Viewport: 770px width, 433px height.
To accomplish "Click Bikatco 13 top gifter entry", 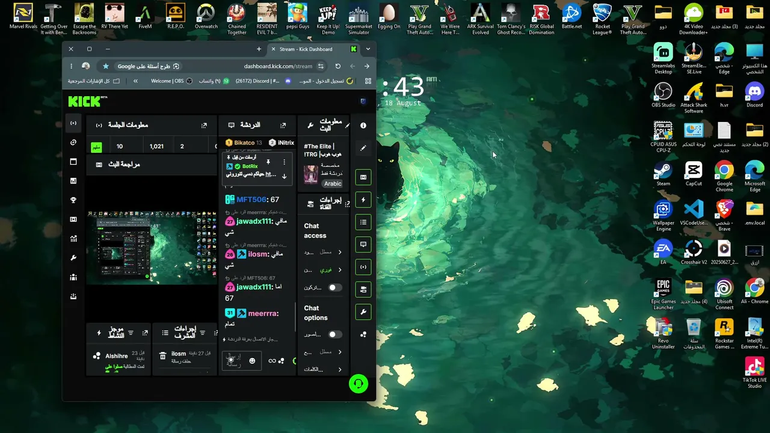I will (244, 143).
